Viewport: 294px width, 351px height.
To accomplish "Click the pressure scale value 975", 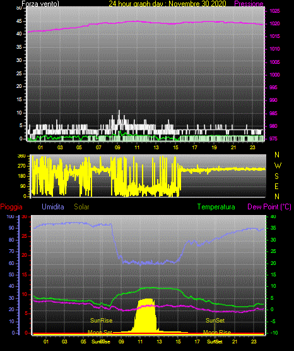I will point(273,139).
